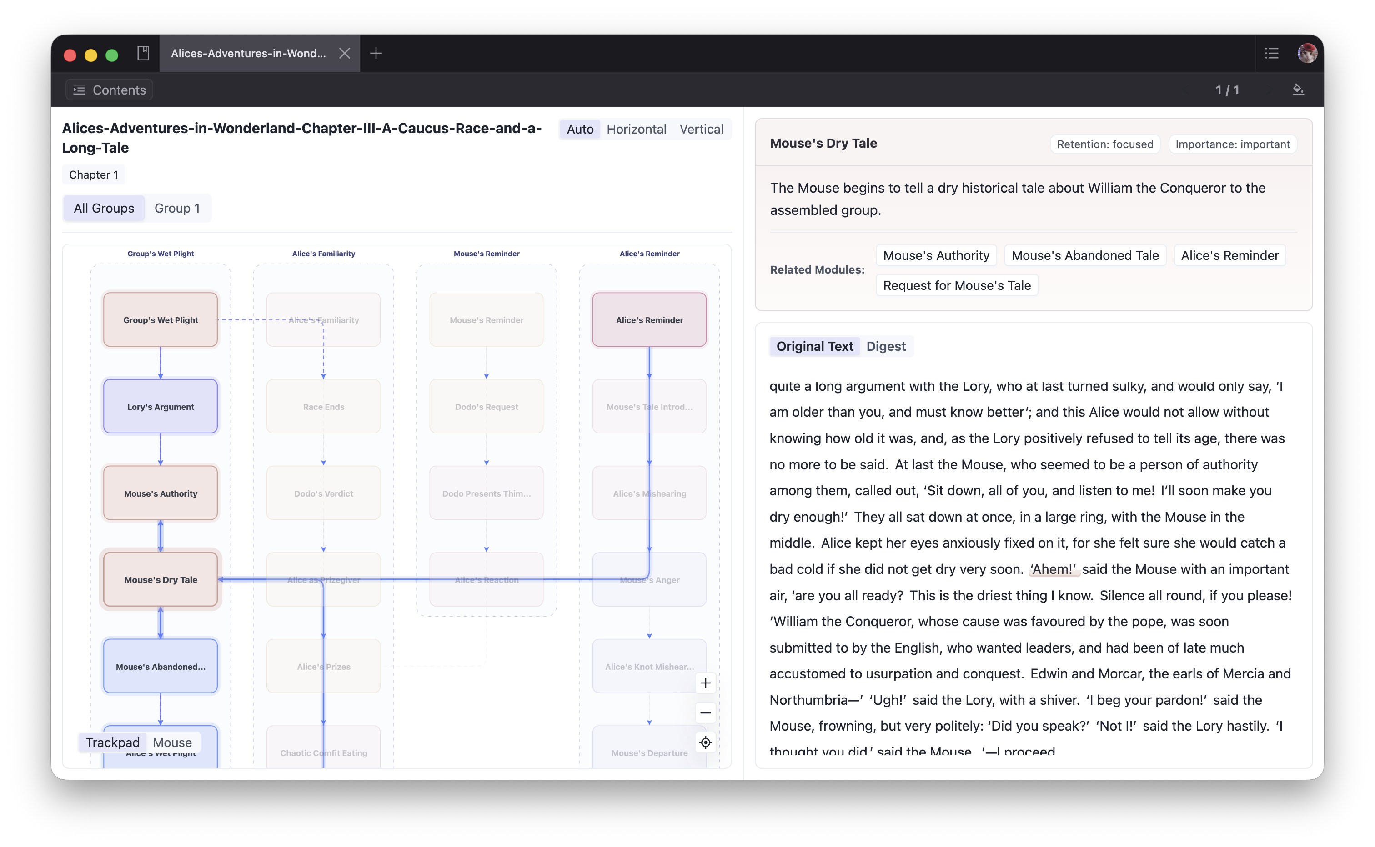Select the Alice's Prizes node

click(323, 667)
